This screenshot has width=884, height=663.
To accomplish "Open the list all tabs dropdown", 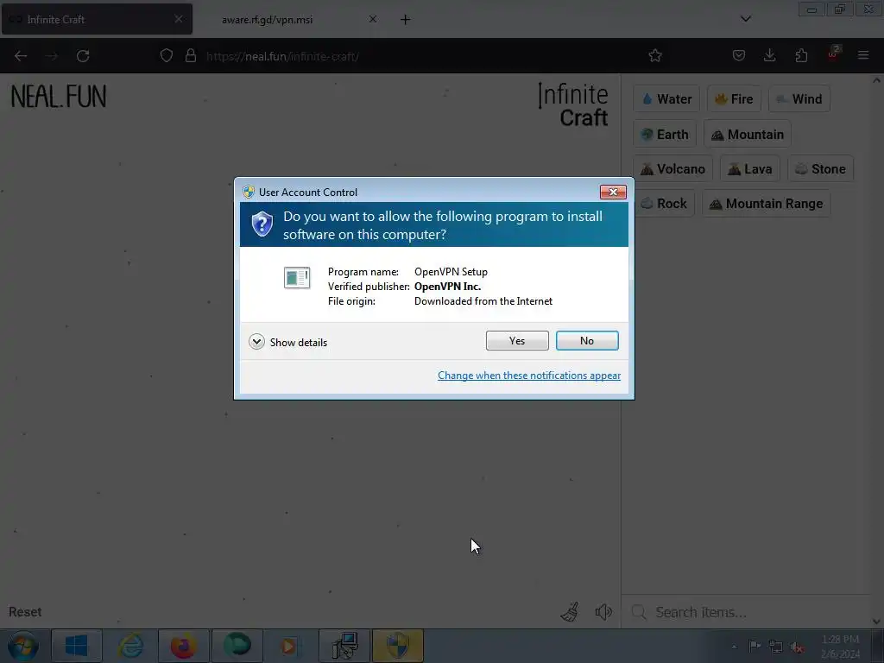I will (745, 19).
